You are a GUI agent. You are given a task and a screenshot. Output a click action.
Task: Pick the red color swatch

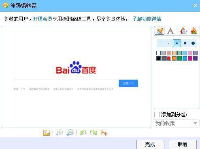click(x=169, y=58)
